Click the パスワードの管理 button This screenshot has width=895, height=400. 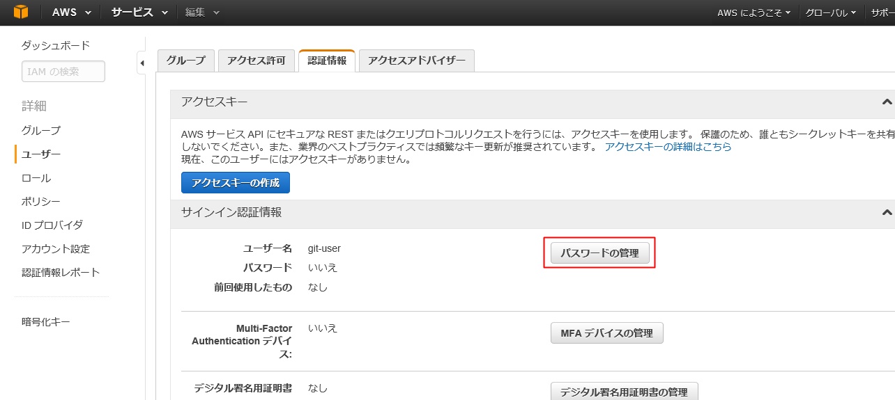coord(599,253)
